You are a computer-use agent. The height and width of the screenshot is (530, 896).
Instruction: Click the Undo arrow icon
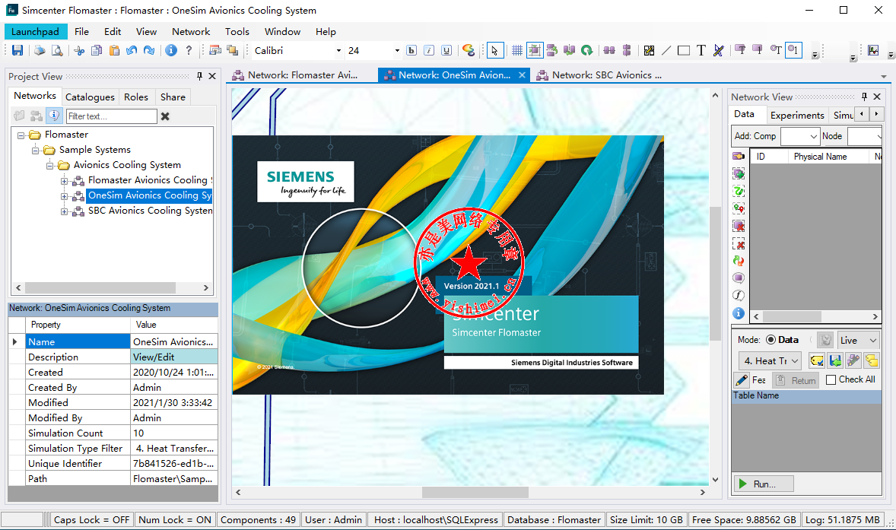coord(132,50)
